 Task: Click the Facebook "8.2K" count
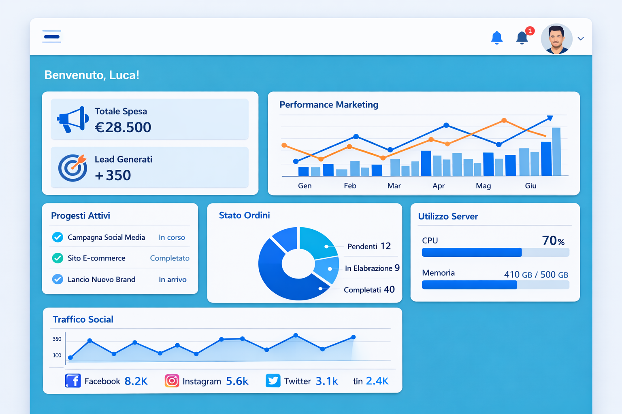(x=136, y=381)
